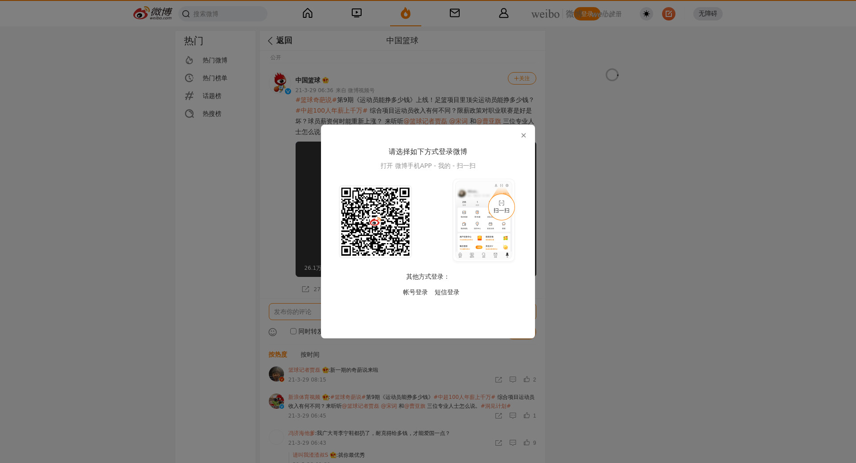This screenshot has height=463, width=856.
Task: Open 热门微博 in the sidebar
Action: click(x=215, y=60)
